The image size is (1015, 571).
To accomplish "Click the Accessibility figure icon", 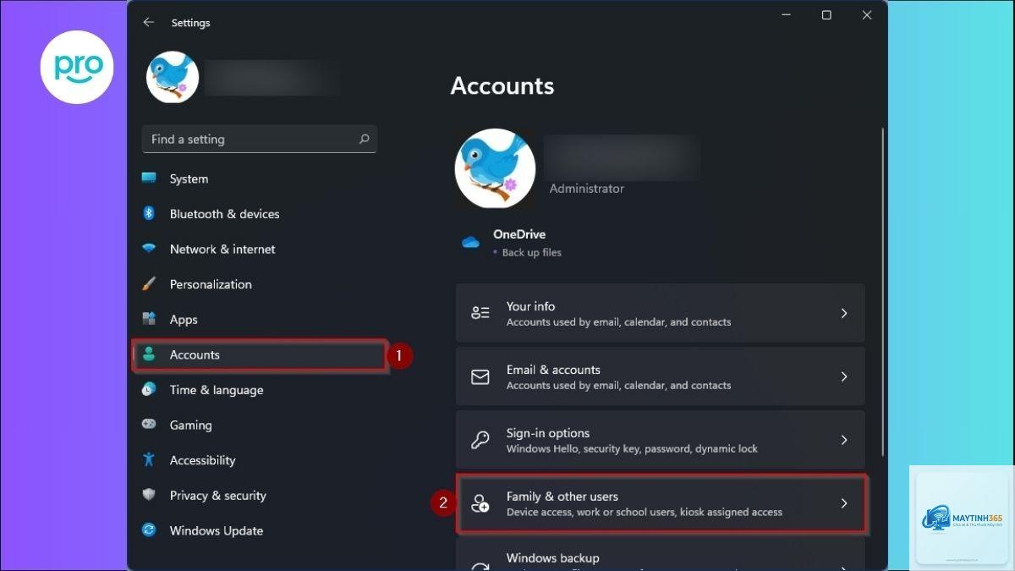I will click(149, 459).
